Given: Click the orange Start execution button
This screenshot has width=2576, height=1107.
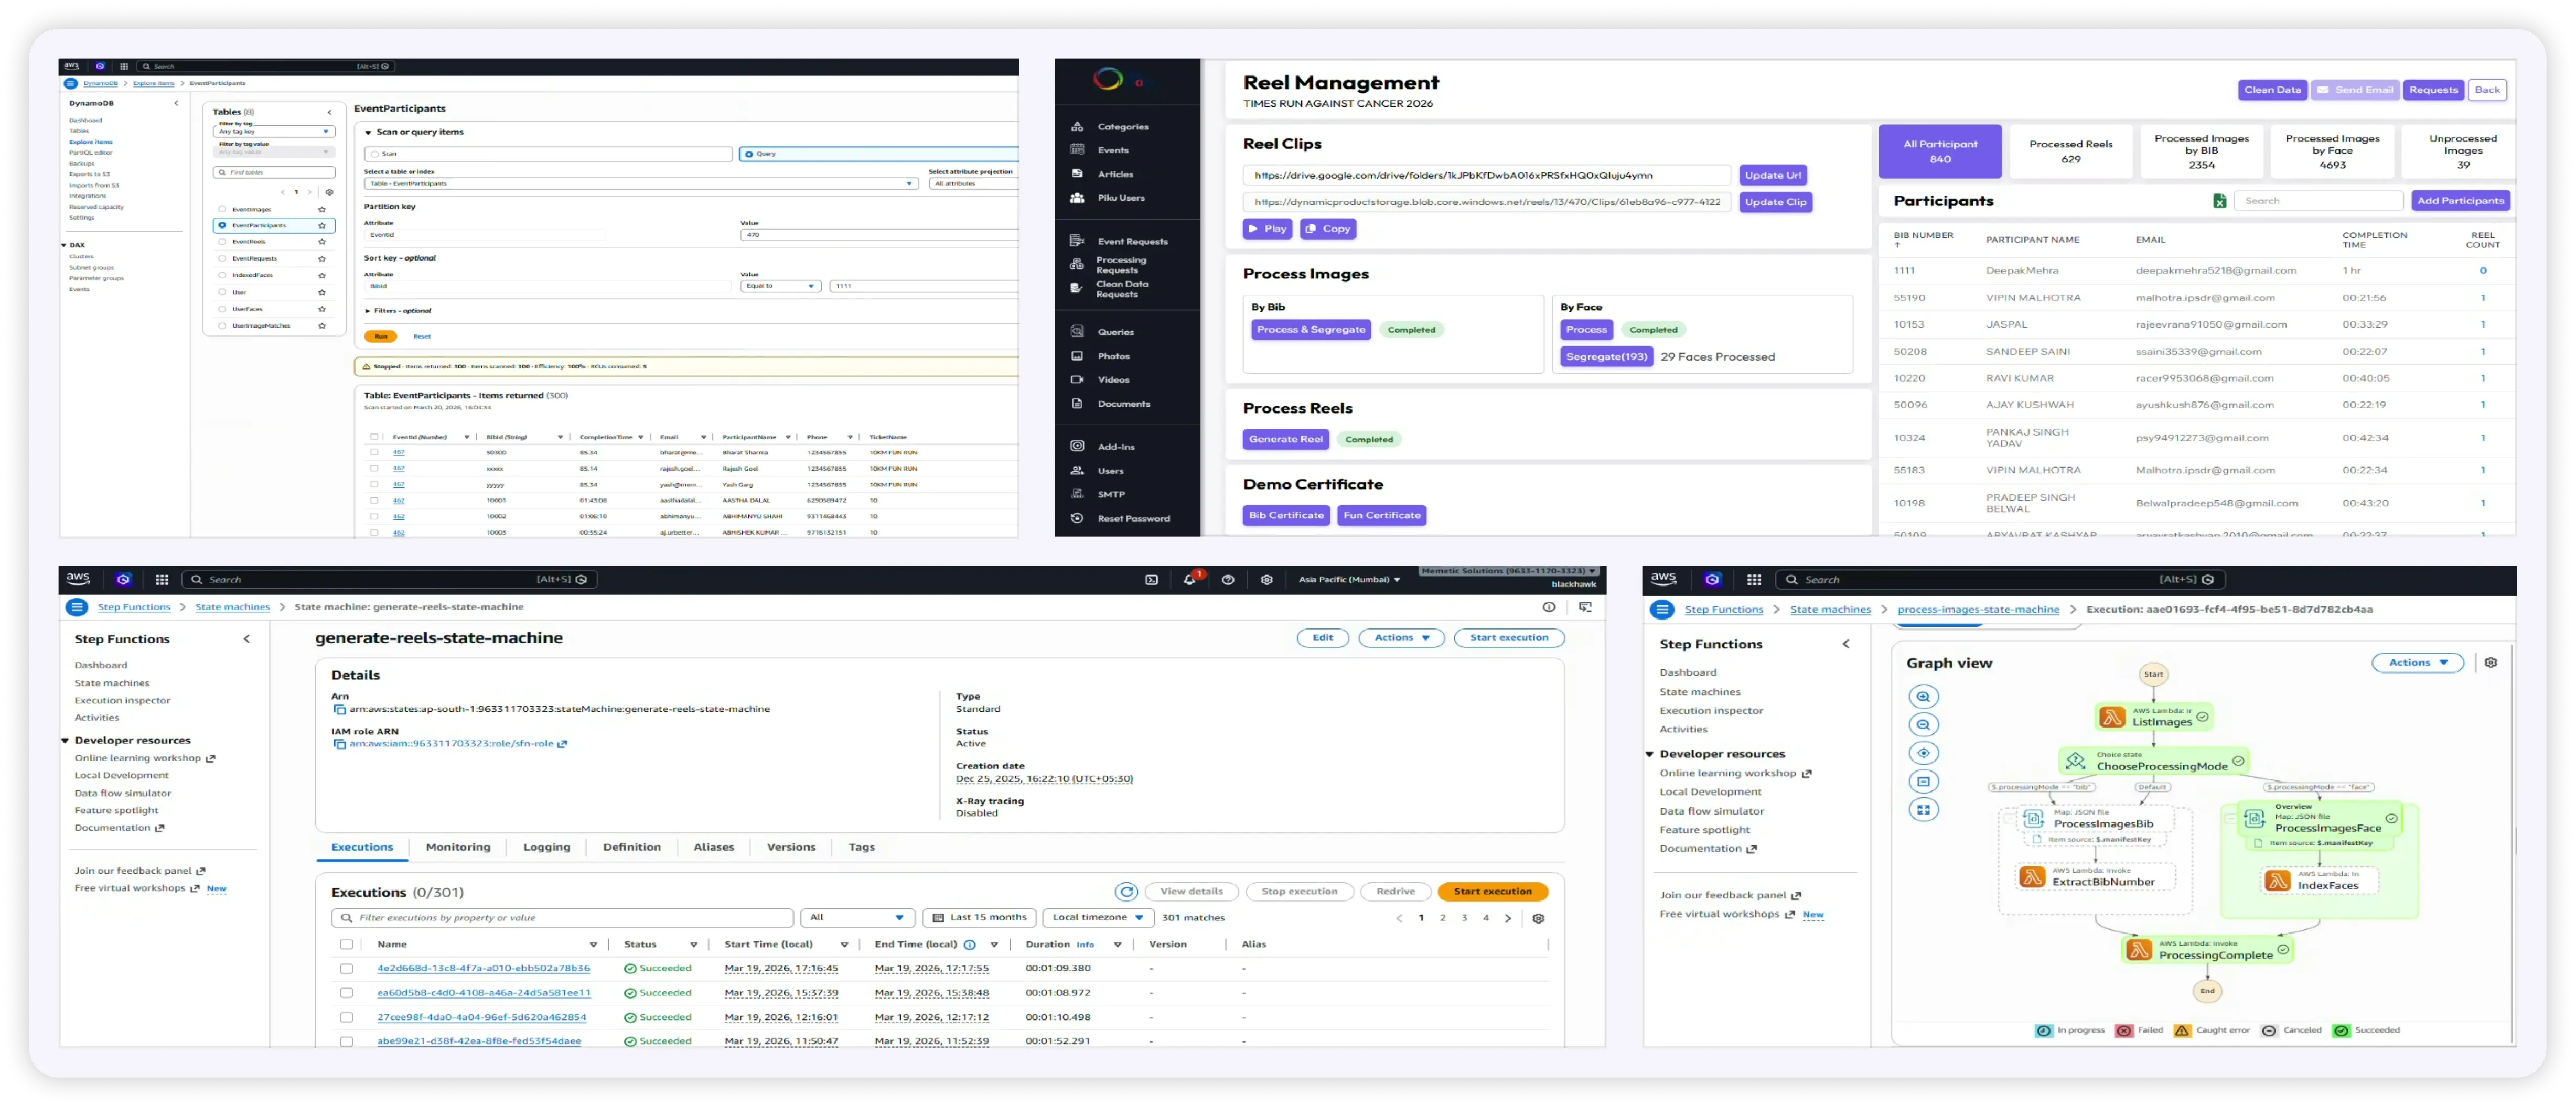Looking at the screenshot, I should pos(1492,891).
